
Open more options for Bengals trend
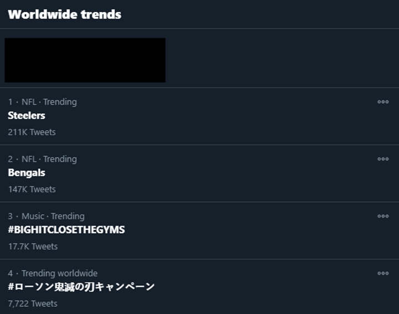pos(382,159)
